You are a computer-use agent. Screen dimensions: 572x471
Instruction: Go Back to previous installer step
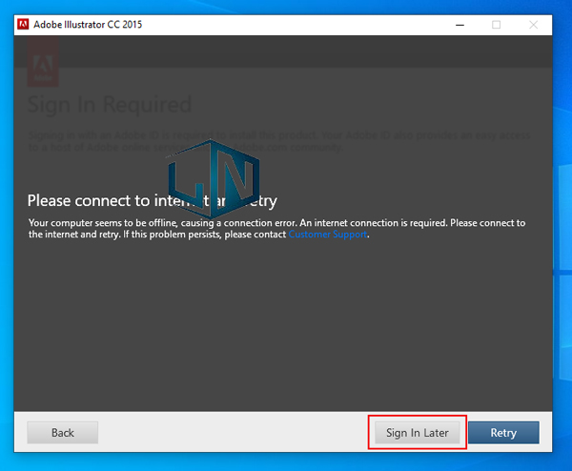point(62,433)
